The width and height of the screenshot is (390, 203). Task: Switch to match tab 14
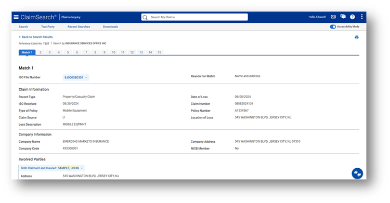tap(150, 52)
